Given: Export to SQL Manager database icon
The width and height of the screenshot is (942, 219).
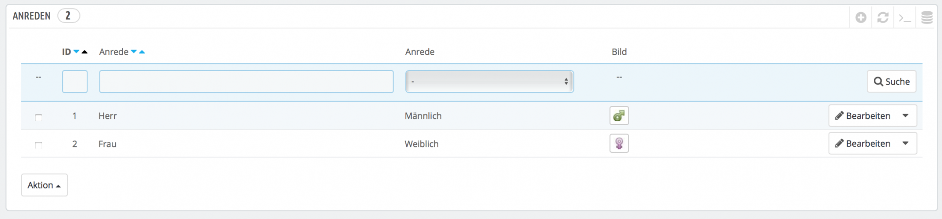Looking at the screenshot, I should pos(927,18).
